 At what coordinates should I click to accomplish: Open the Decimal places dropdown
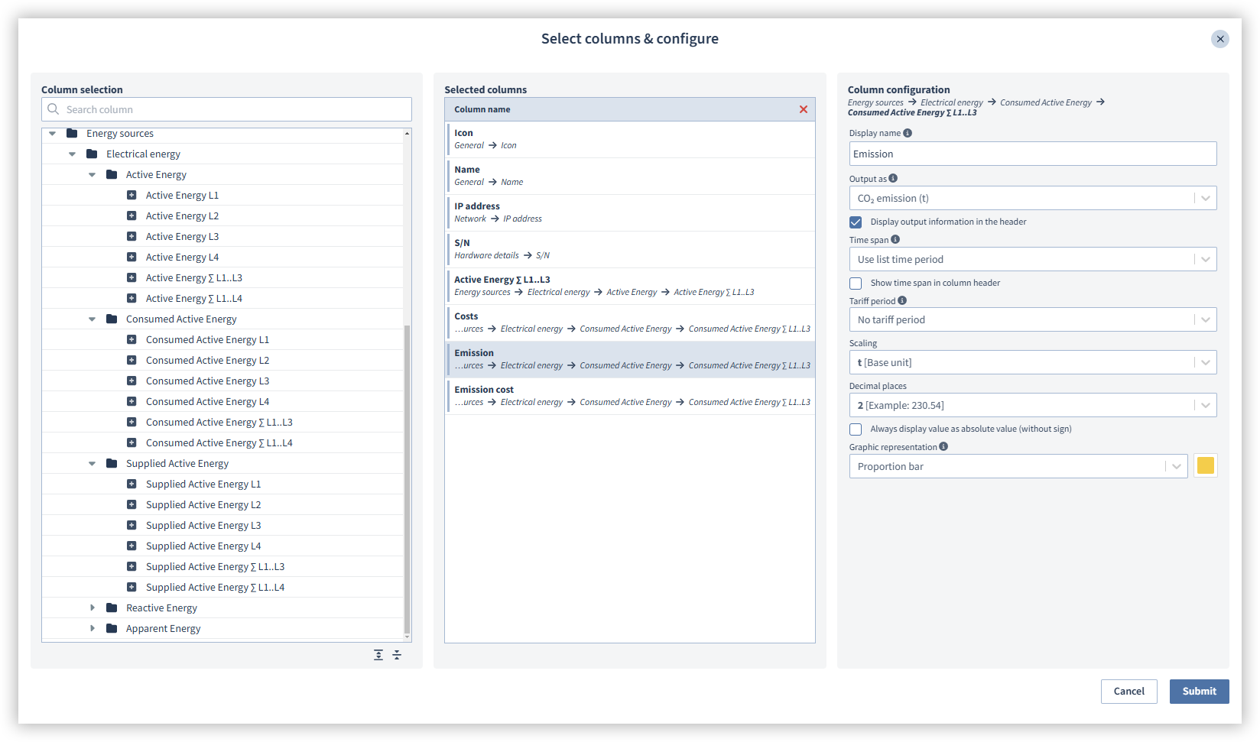click(x=1032, y=406)
